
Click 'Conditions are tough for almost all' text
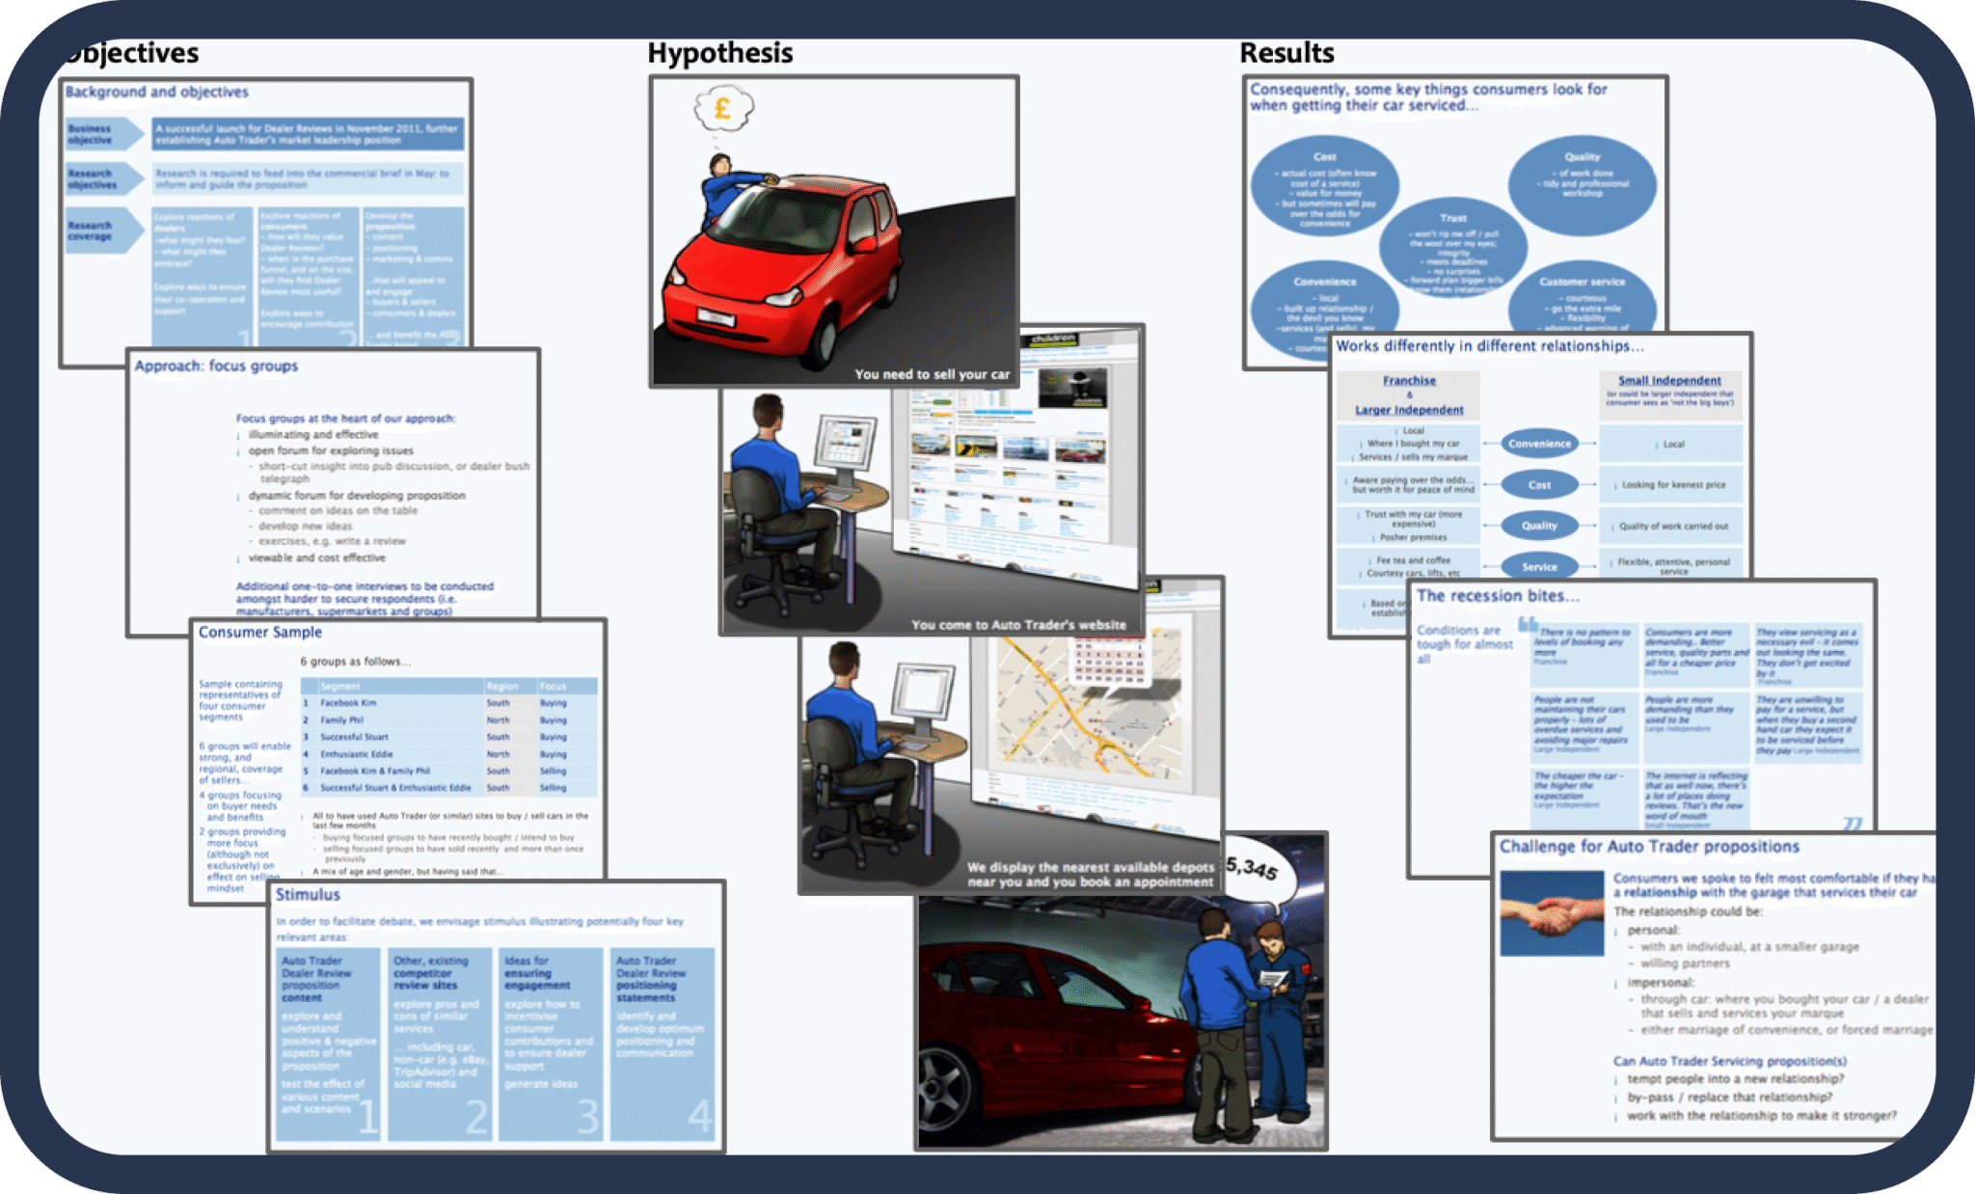[x=1464, y=643]
